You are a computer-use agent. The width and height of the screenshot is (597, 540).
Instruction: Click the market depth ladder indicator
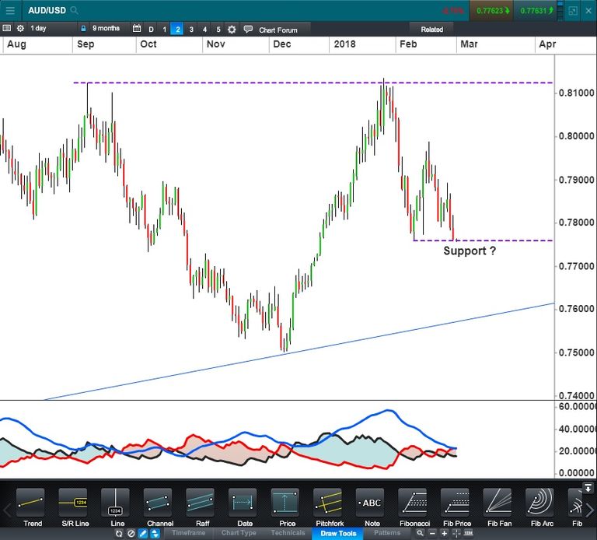(x=560, y=11)
